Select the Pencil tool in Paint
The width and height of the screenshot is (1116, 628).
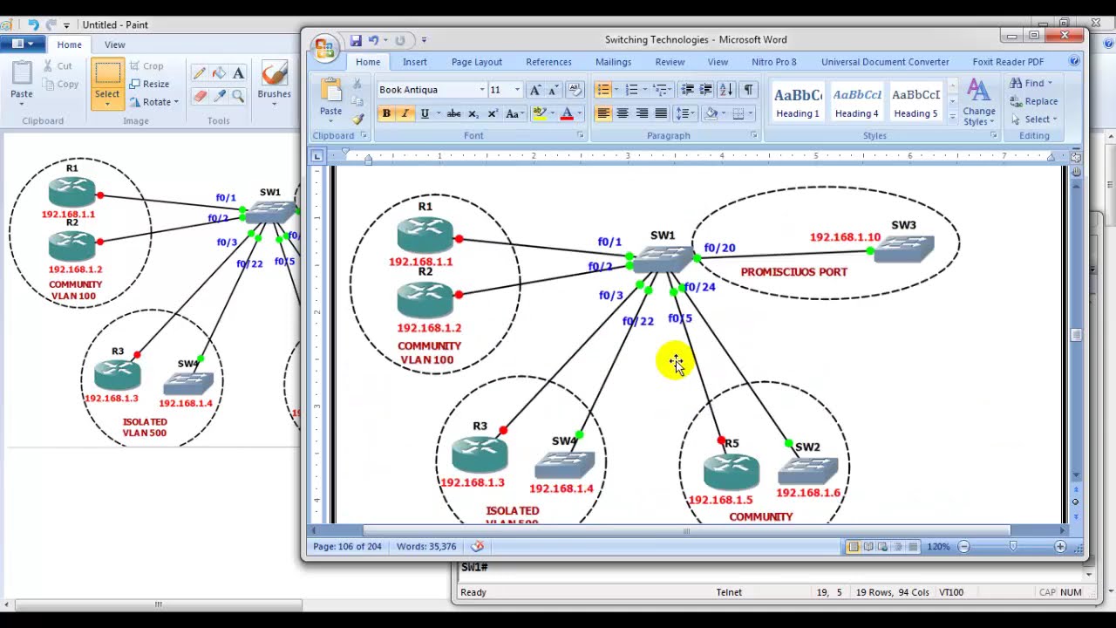click(x=200, y=74)
